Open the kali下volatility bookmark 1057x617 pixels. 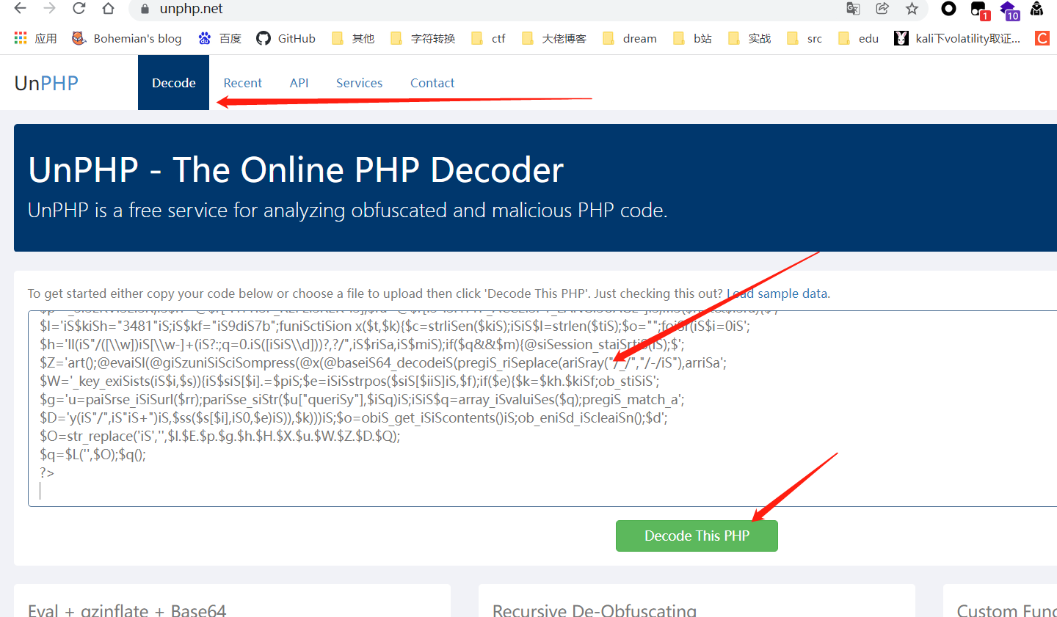pyautogui.click(x=957, y=38)
